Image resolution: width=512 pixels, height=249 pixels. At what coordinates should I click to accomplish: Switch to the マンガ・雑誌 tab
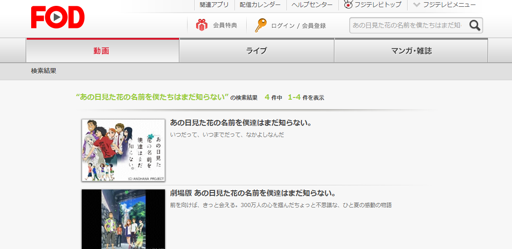[411, 51]
